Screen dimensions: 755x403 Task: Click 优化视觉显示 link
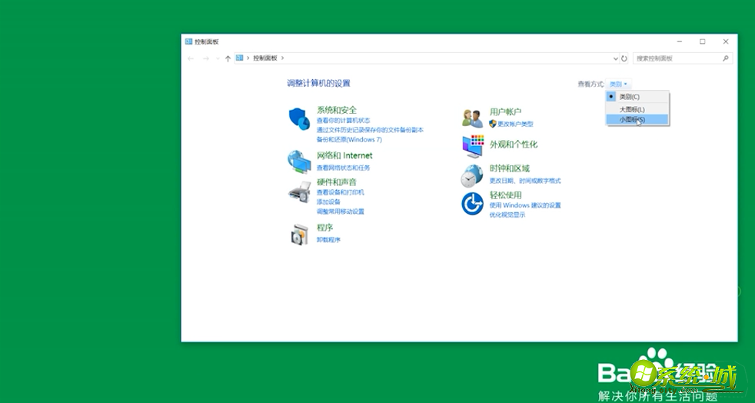[507, 215]
